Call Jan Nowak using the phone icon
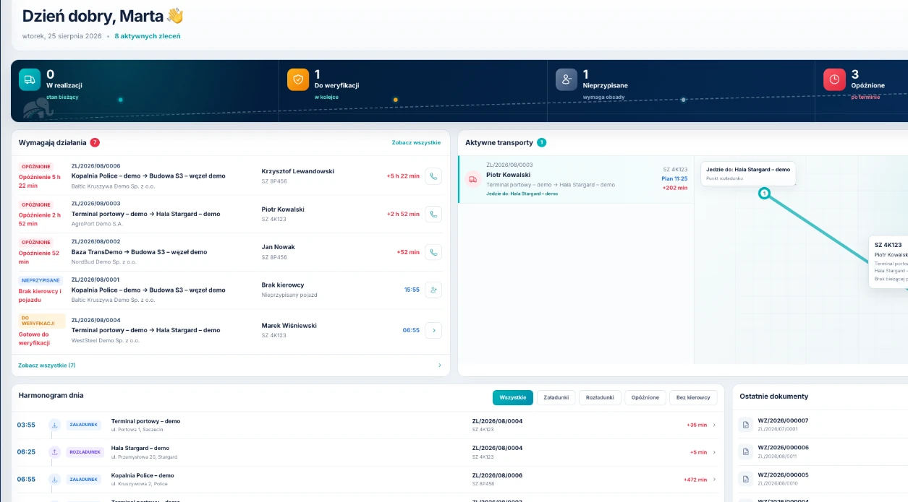The width and height of the screenshot is (908, 502). tap(433, 252)
